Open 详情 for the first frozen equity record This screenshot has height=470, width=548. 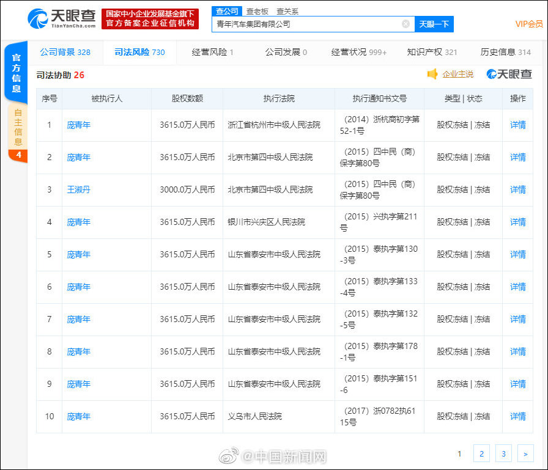click(x=517, y=125)
